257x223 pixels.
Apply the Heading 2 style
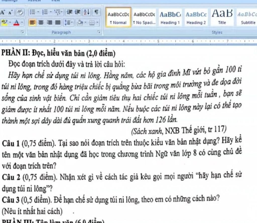(x=196, y=17)
